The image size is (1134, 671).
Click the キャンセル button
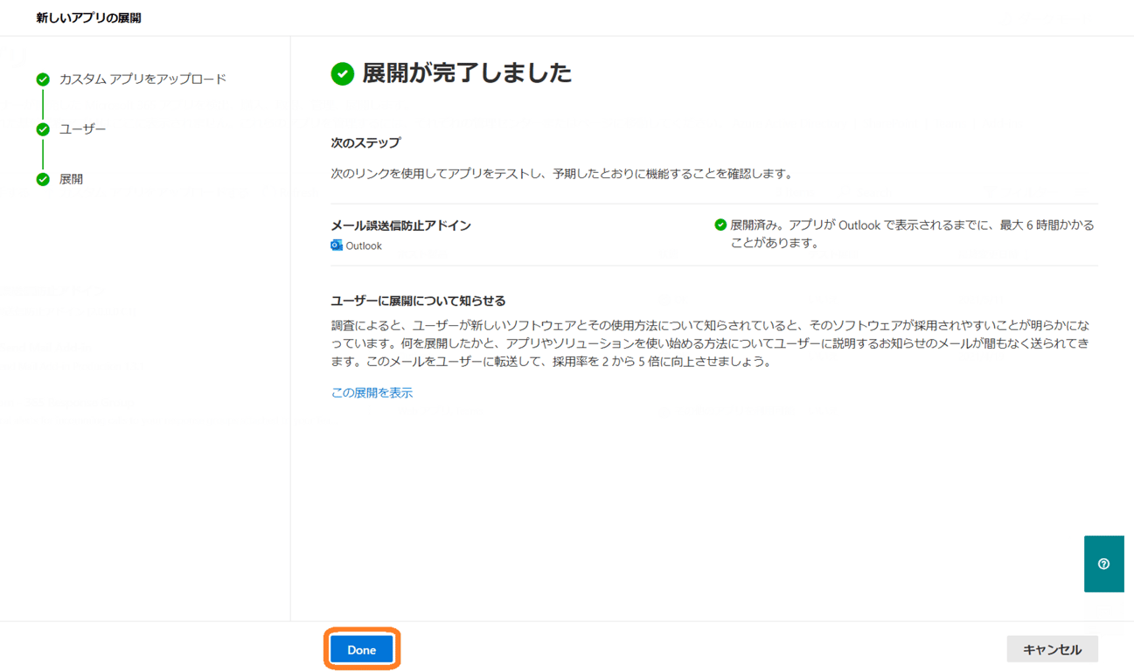(1052, 649)
